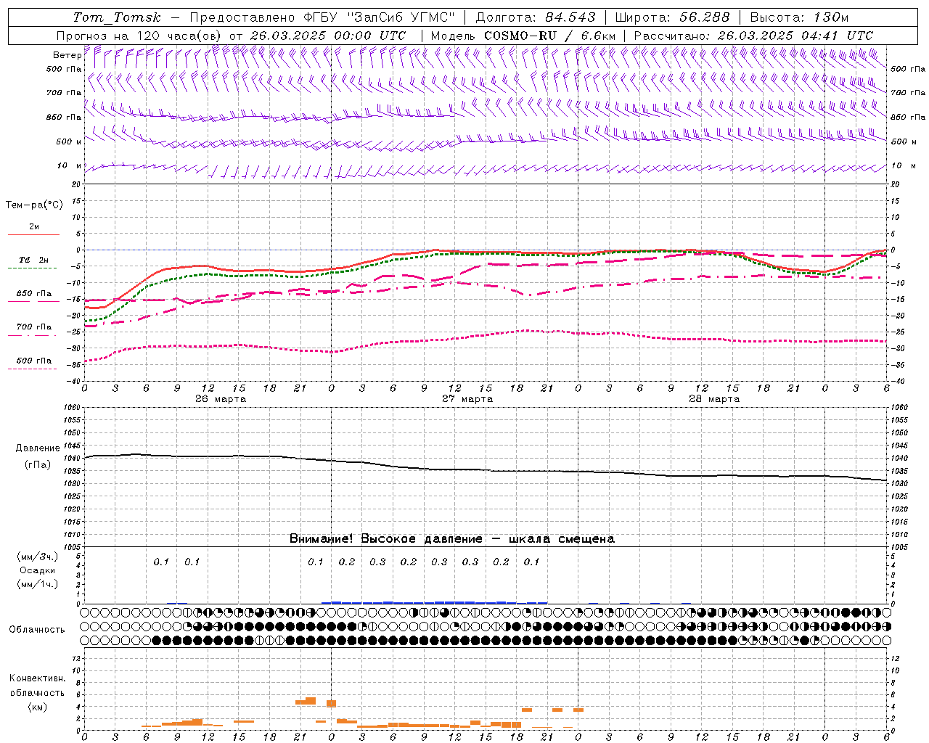Click the '(гПа)' unit under Давление

coord(38,465)
